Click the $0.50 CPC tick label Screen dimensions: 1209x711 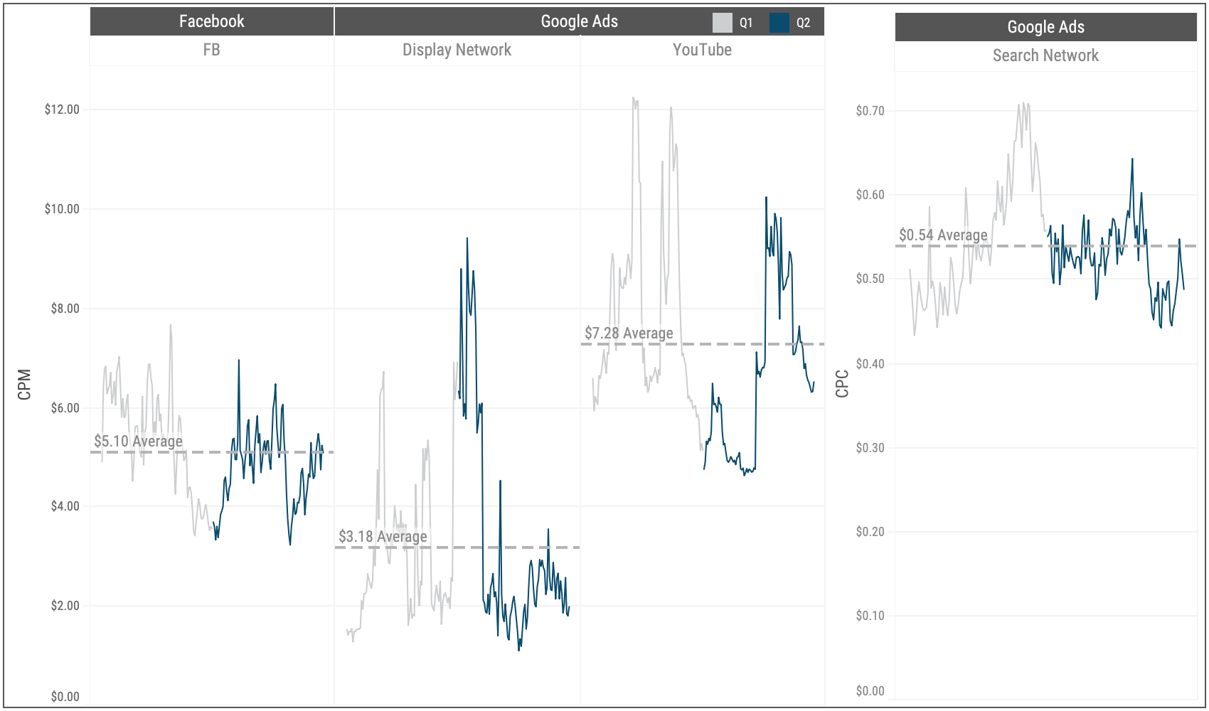pyautogui.click(x=870, y=279)
